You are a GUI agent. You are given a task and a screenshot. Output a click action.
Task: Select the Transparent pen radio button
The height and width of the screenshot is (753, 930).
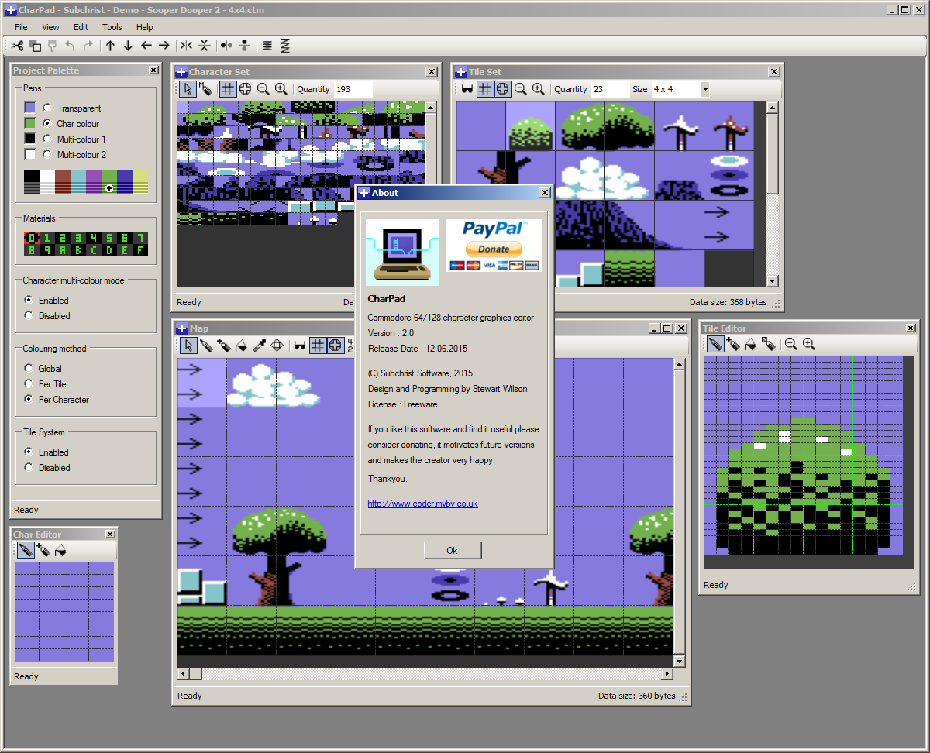tap(47, 108)
